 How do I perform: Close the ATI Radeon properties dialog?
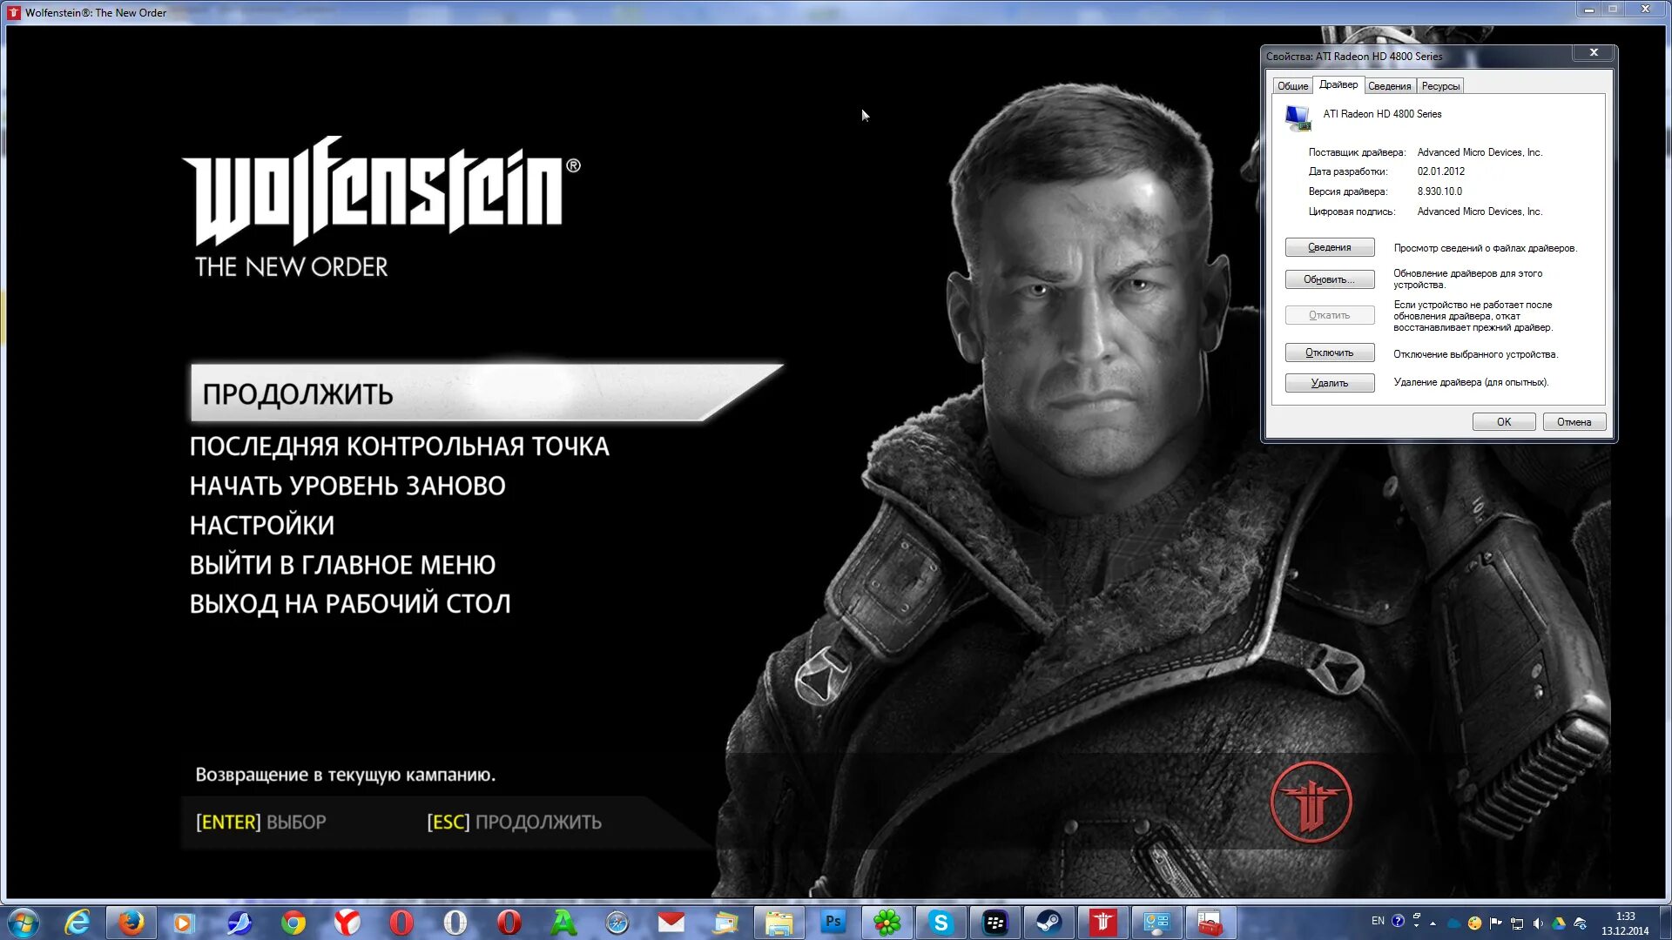pos(1594,53)
